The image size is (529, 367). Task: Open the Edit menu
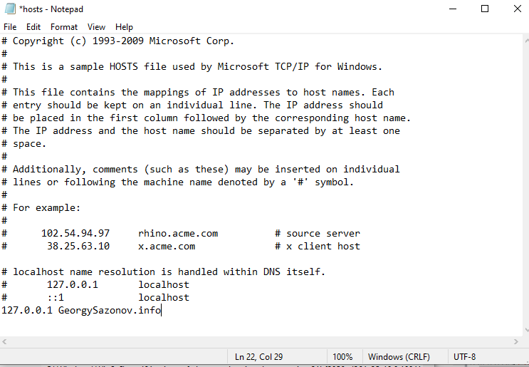click(x=33, y=27)
